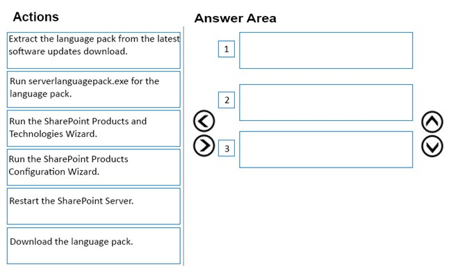Click the Actions heading
The image size is (449, 271).
[35, 17]
